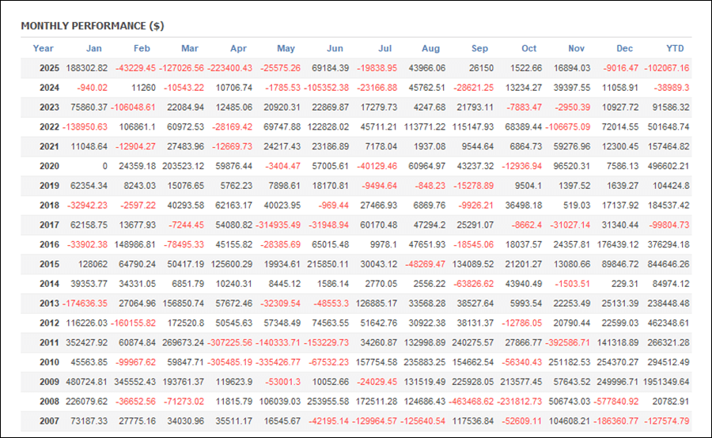712x438 pixels.
Task: Select the Sep column header
Action: pyautogui.click(x=479, y=48)
